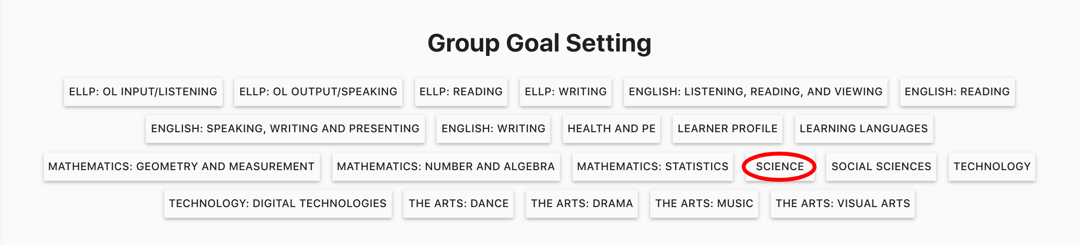This screenshot has height=245, width=1080.
Task: Select Mathematics: Geometry and Measurement
Action: pos(181,167)
